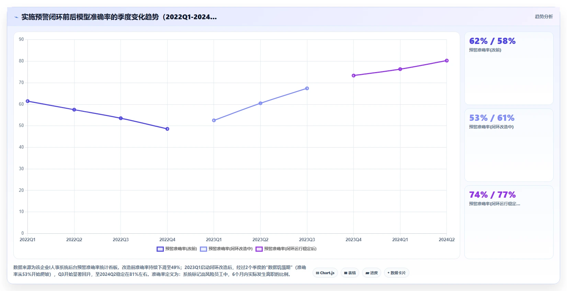Click the 2024Q1 data point on chart

pos(400,69)
